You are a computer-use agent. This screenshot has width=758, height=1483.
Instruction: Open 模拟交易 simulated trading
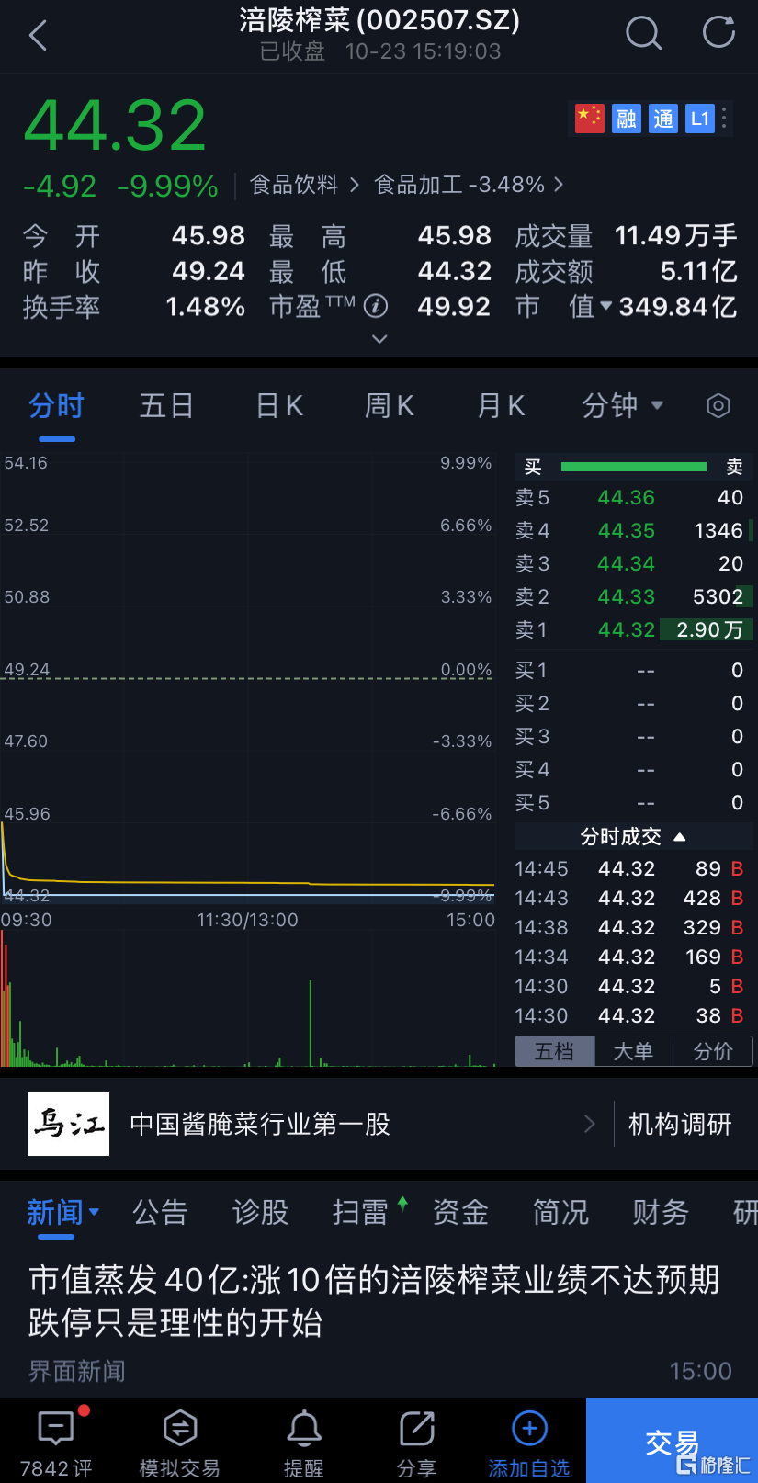tap(179, 1442)
